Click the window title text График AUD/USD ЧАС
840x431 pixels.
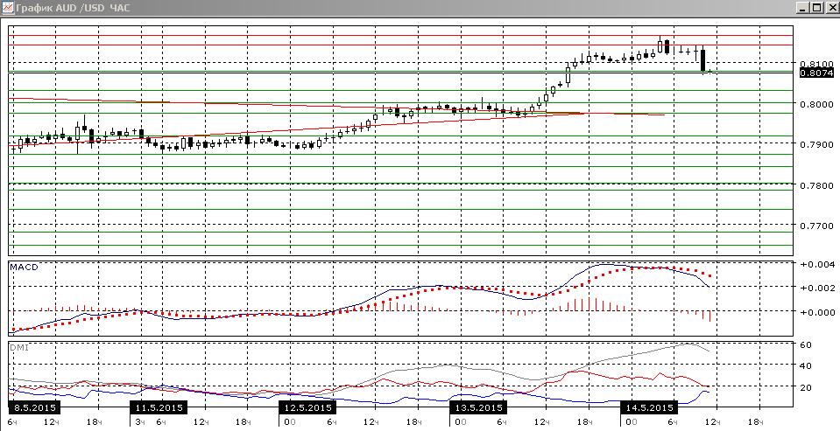point(73,8)
